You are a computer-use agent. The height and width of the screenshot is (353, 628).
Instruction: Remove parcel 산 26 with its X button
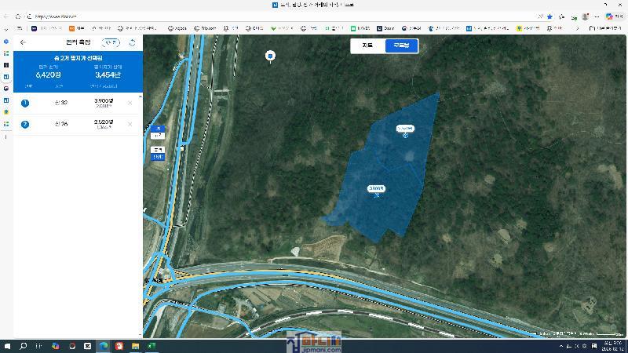point(130,124)
